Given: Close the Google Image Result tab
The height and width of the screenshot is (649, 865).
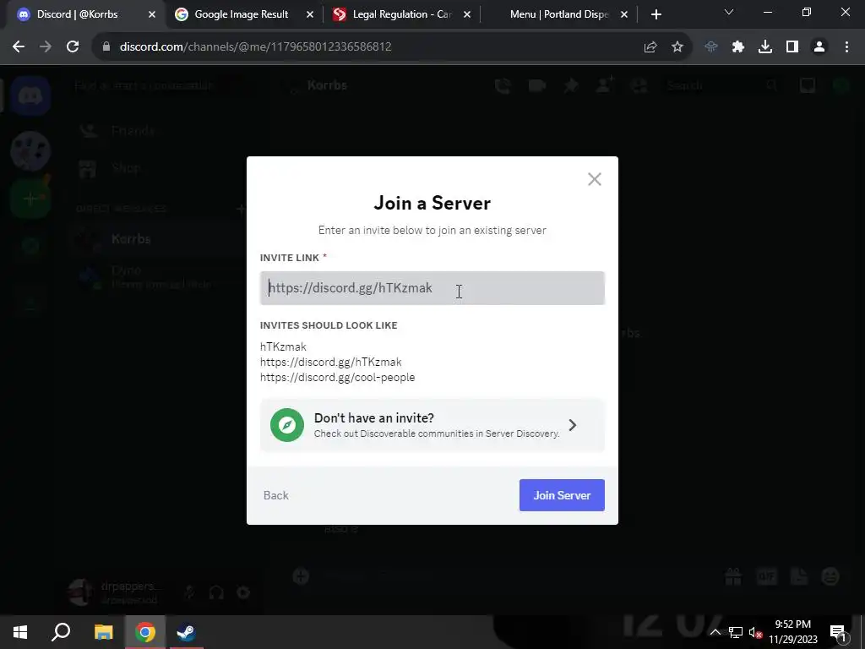Looking at the screenshot, I should point(309,14).
